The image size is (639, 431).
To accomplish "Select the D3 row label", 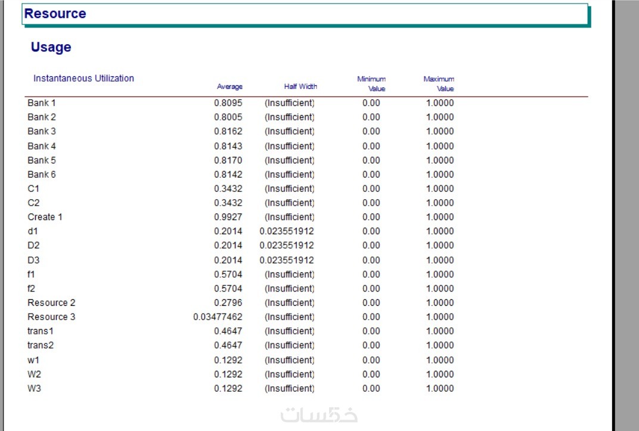I will [x=33, y=260].
